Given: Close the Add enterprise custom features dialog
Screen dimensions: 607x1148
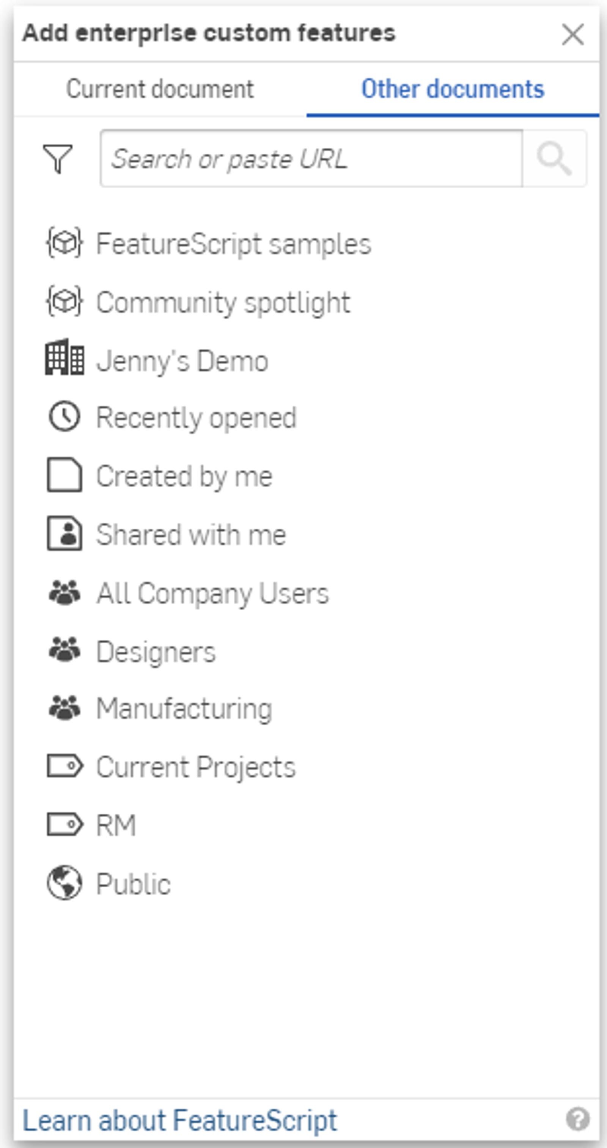Looking at the screenshot, I should tap(573, 35).
